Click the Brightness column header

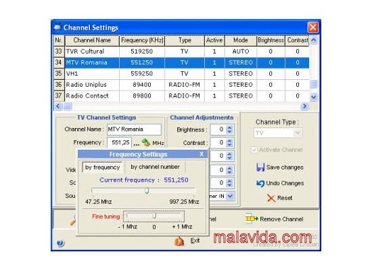tap(271, 40)
